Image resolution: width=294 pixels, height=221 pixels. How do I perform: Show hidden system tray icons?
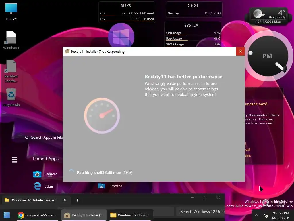(x=256, y=215)
